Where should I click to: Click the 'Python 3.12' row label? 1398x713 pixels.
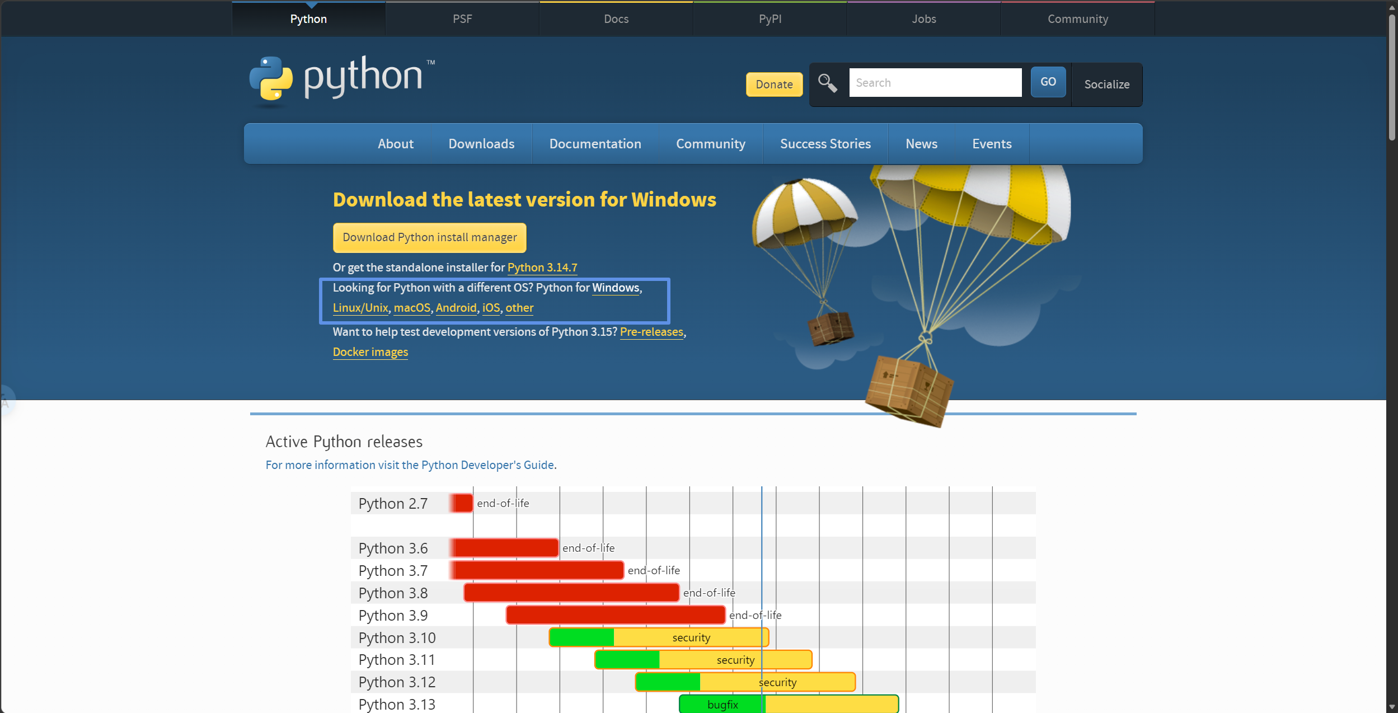pos(397,682)
